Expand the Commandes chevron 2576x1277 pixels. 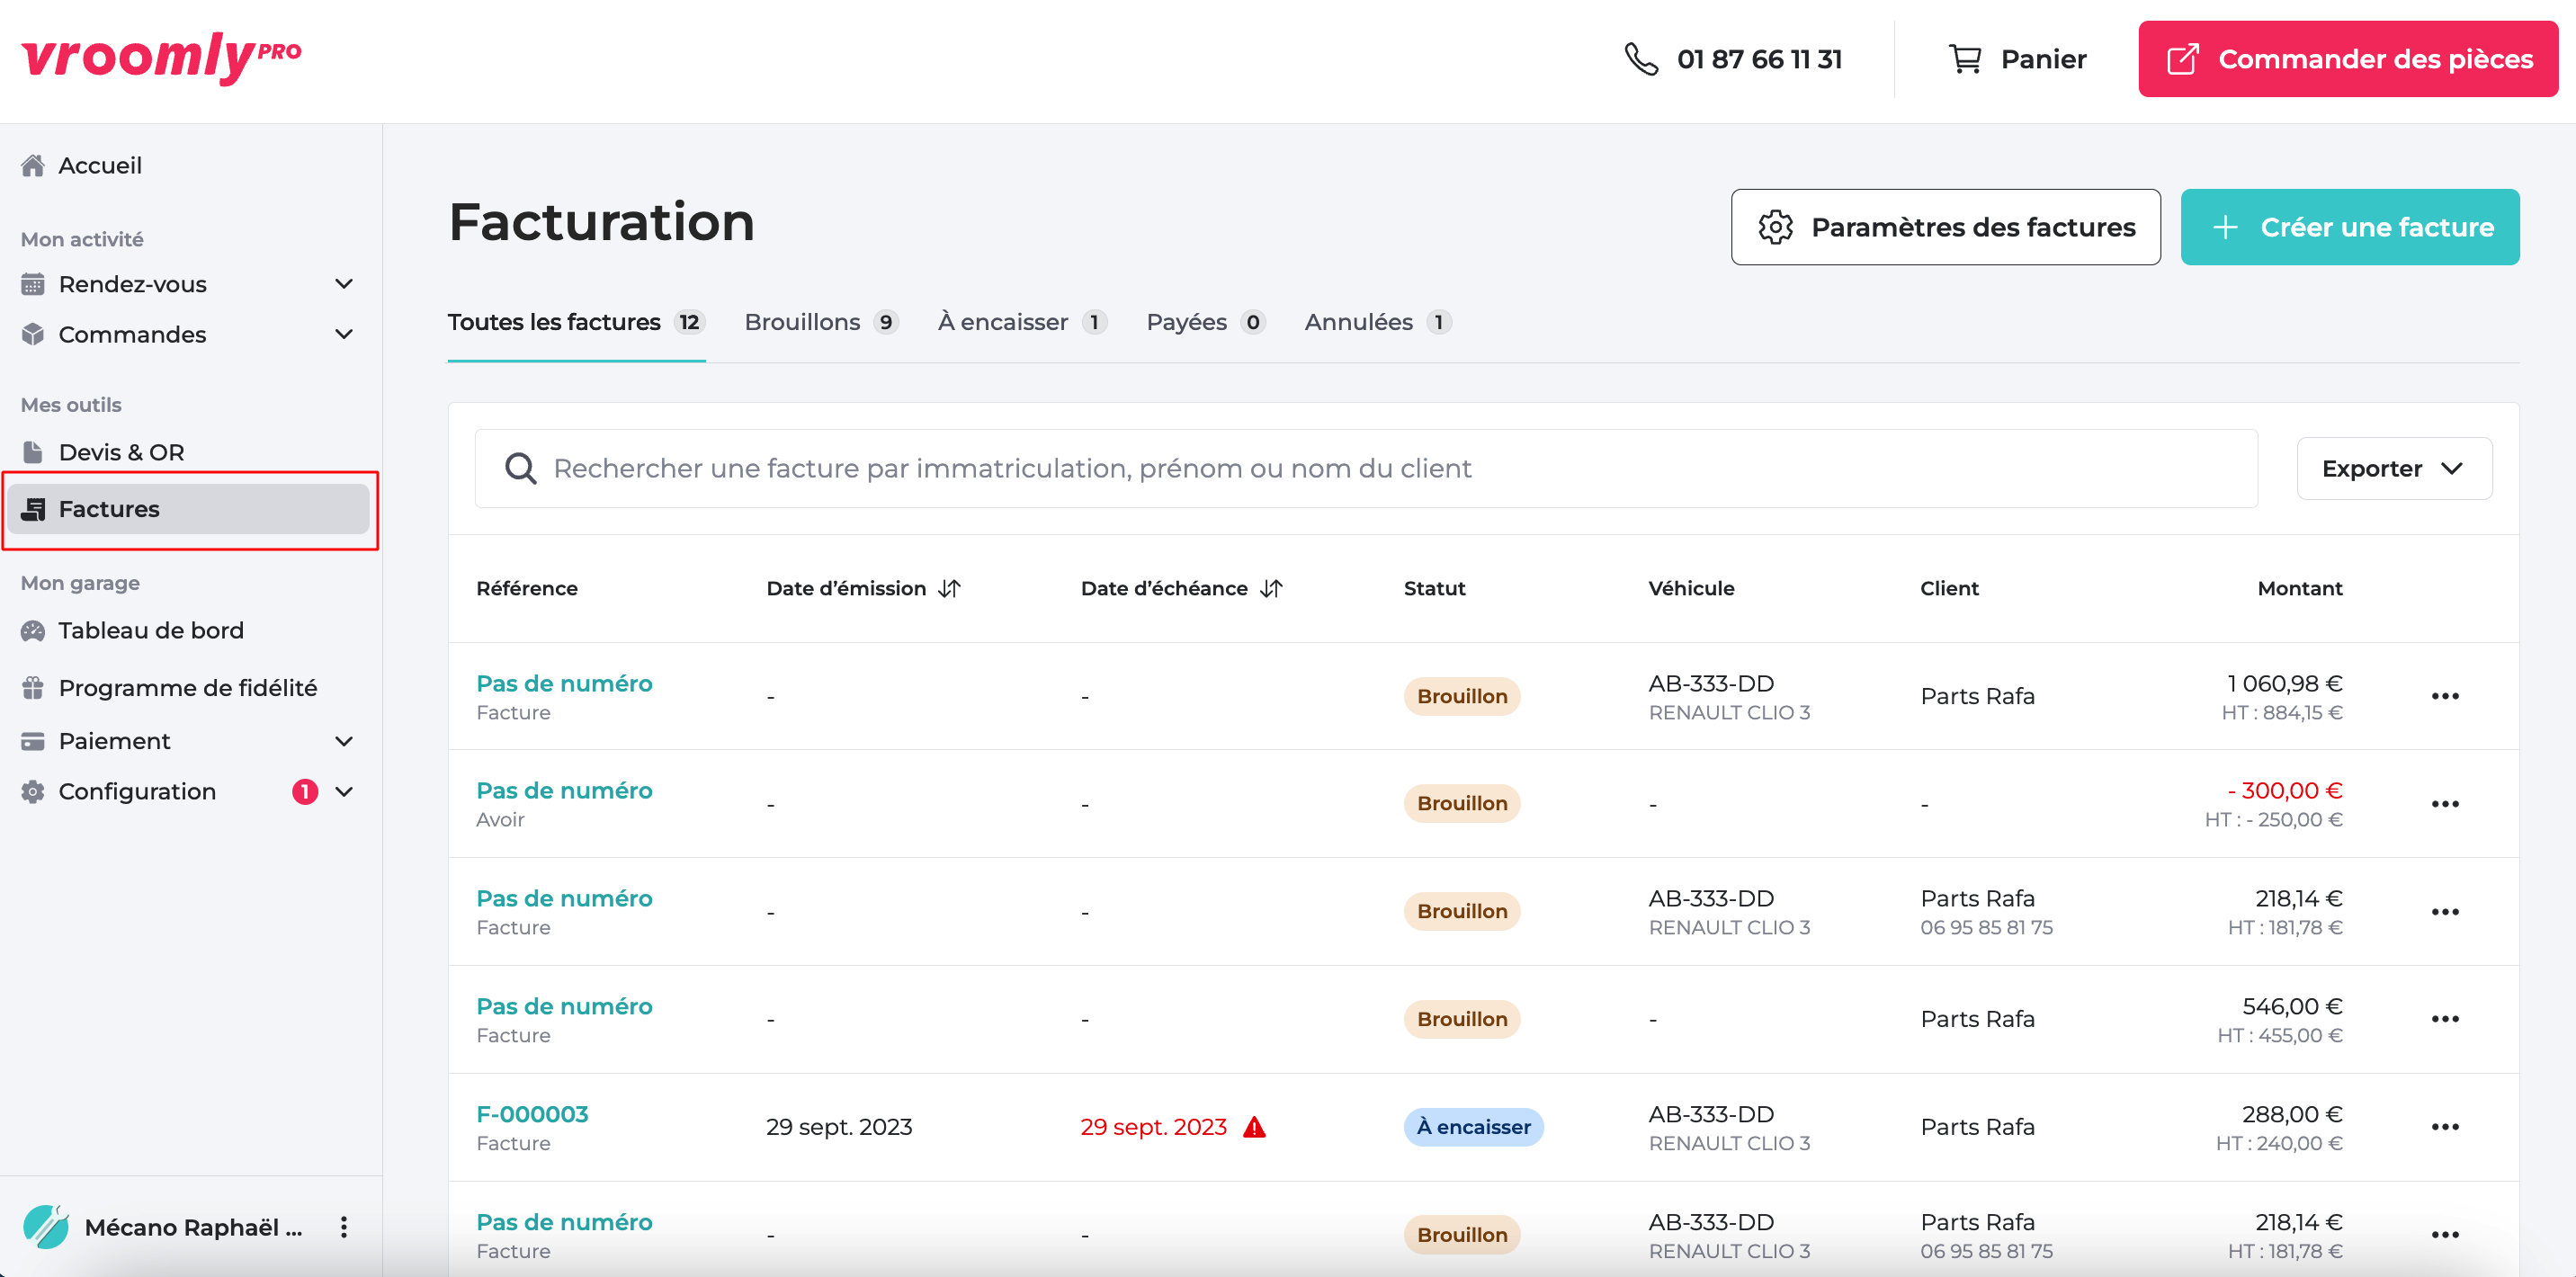click(x=343, y=334)
